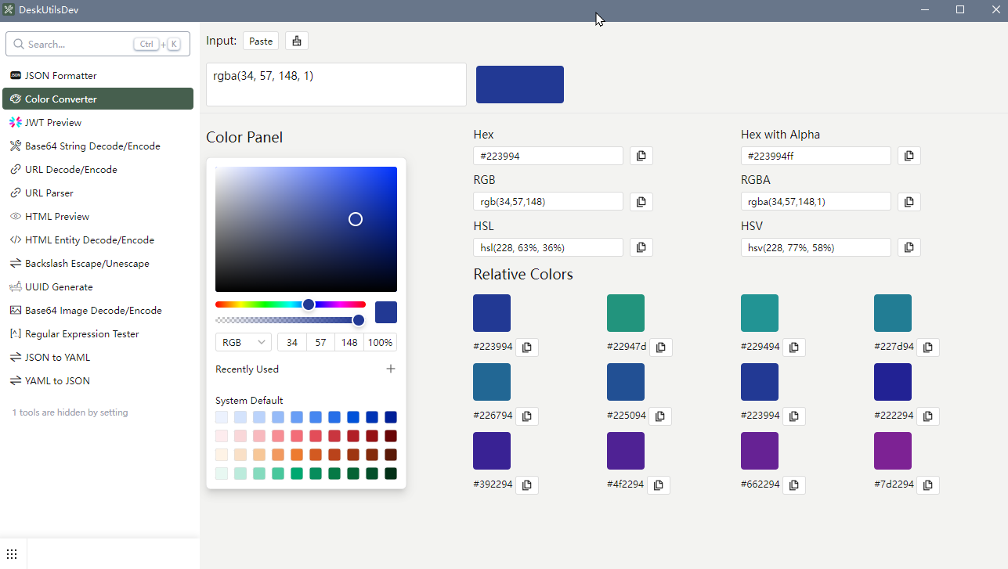Select the #662294 purple relative swatch

click(759, 451)
